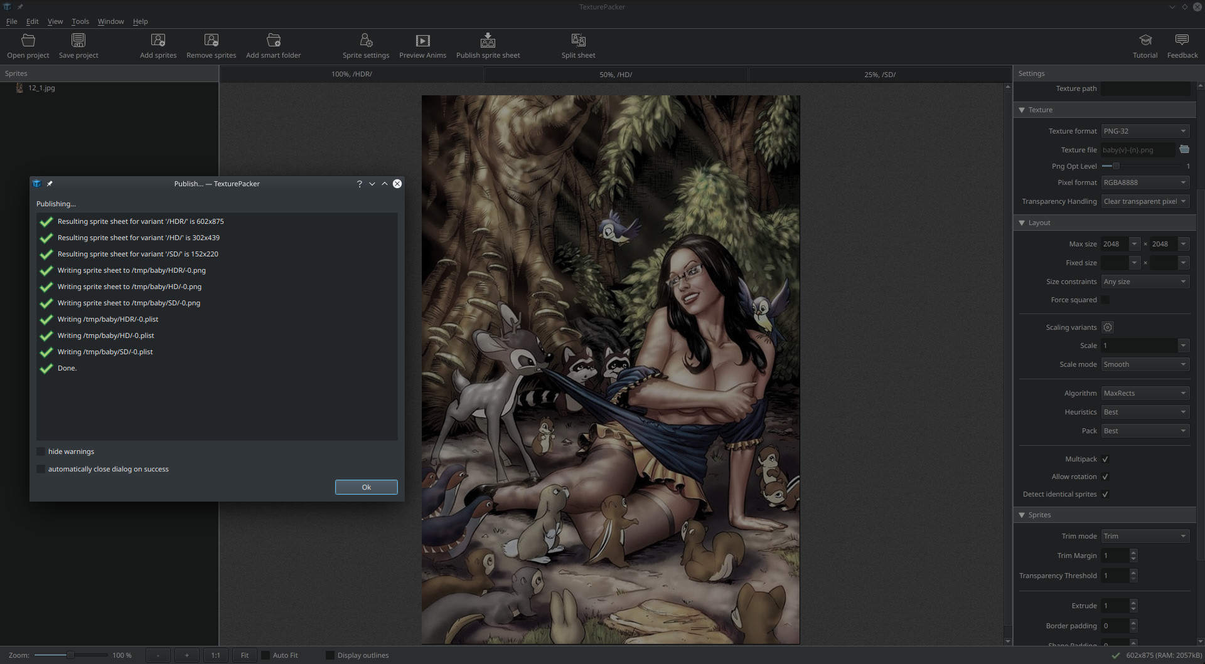Click the Split sheet icon

[578, 41]
